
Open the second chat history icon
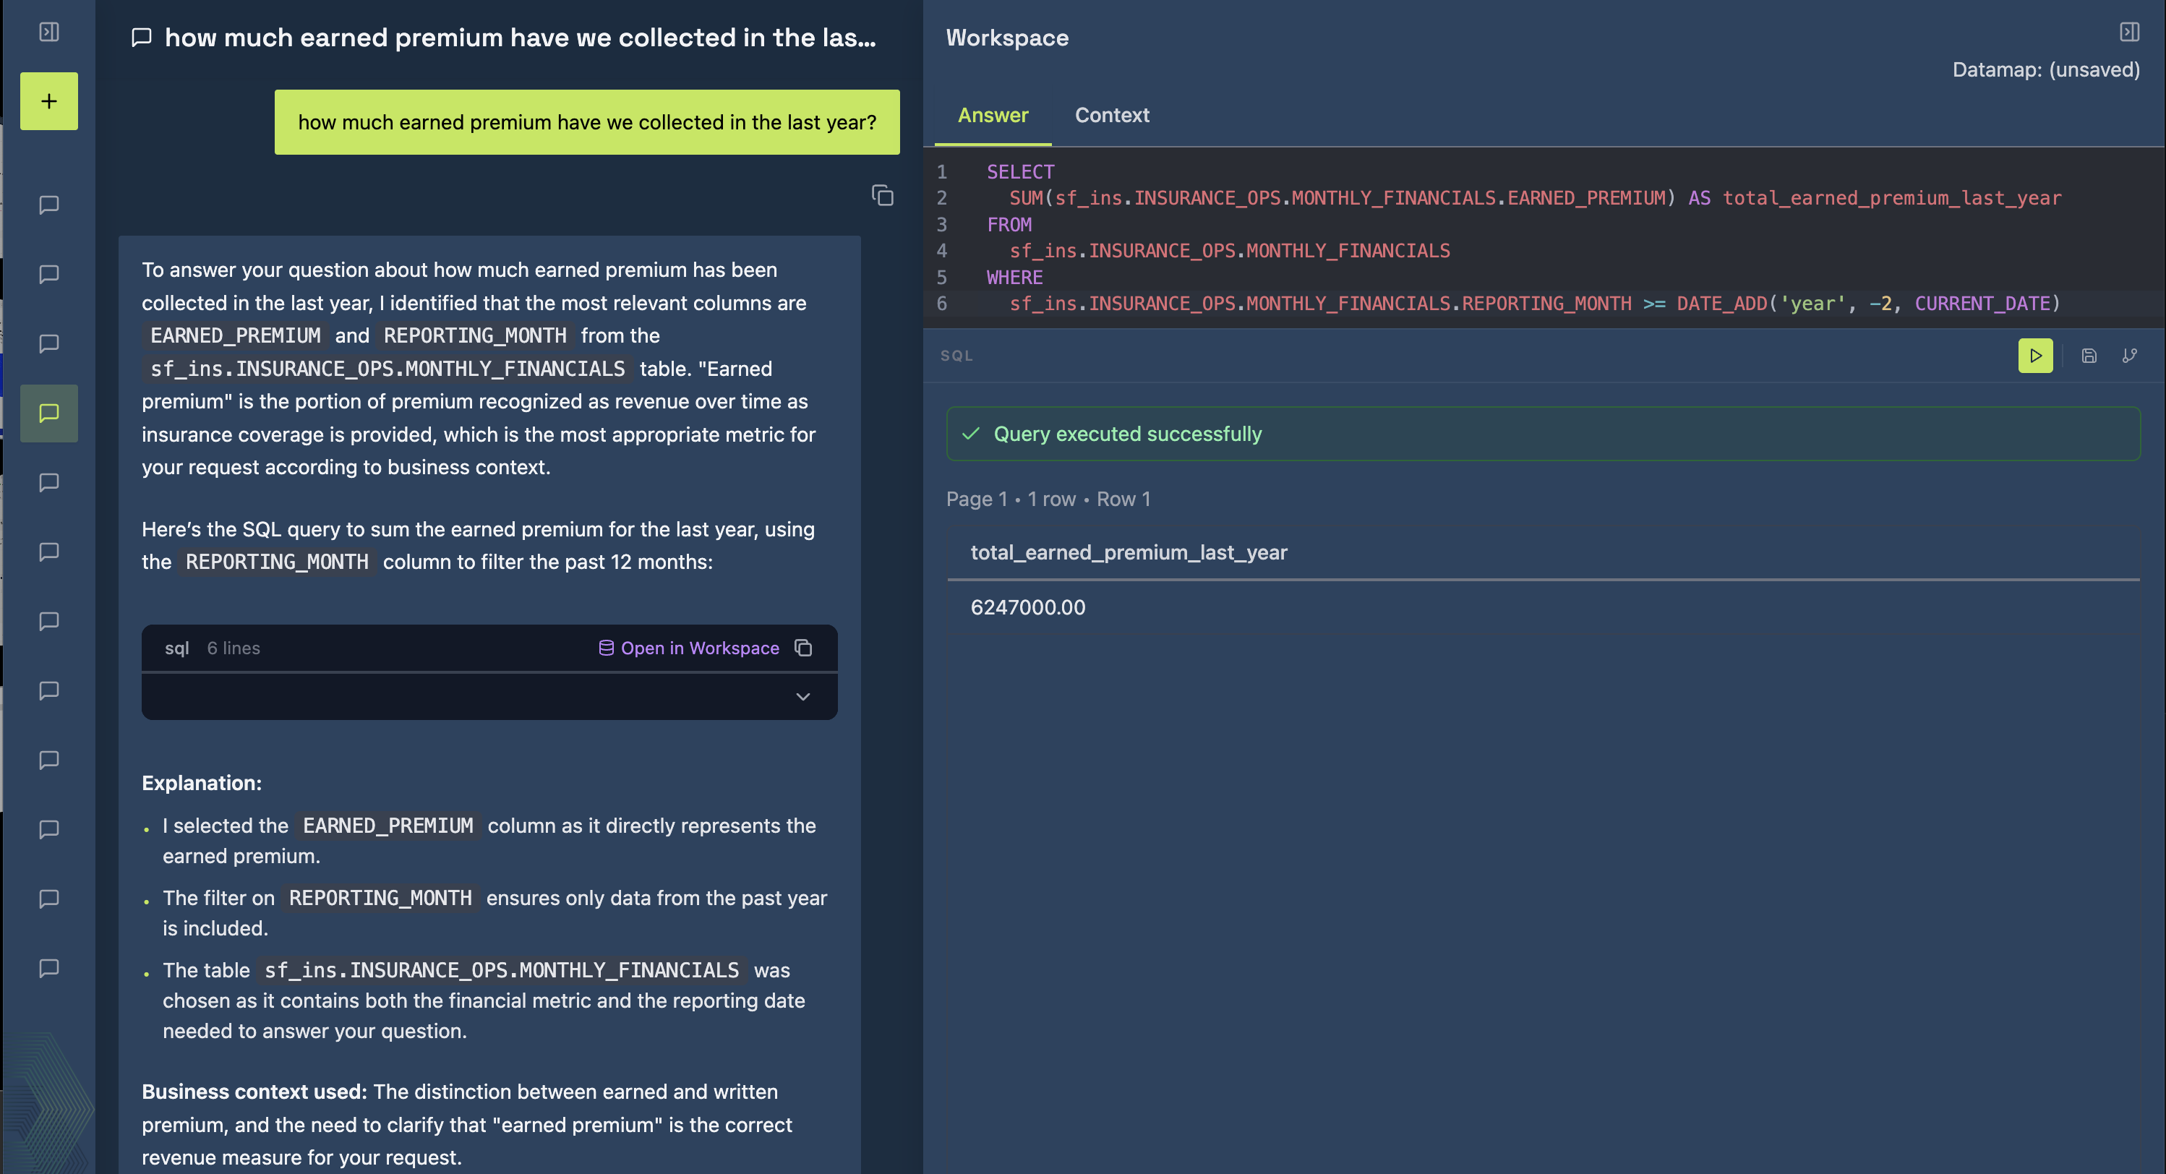(48, 274)
